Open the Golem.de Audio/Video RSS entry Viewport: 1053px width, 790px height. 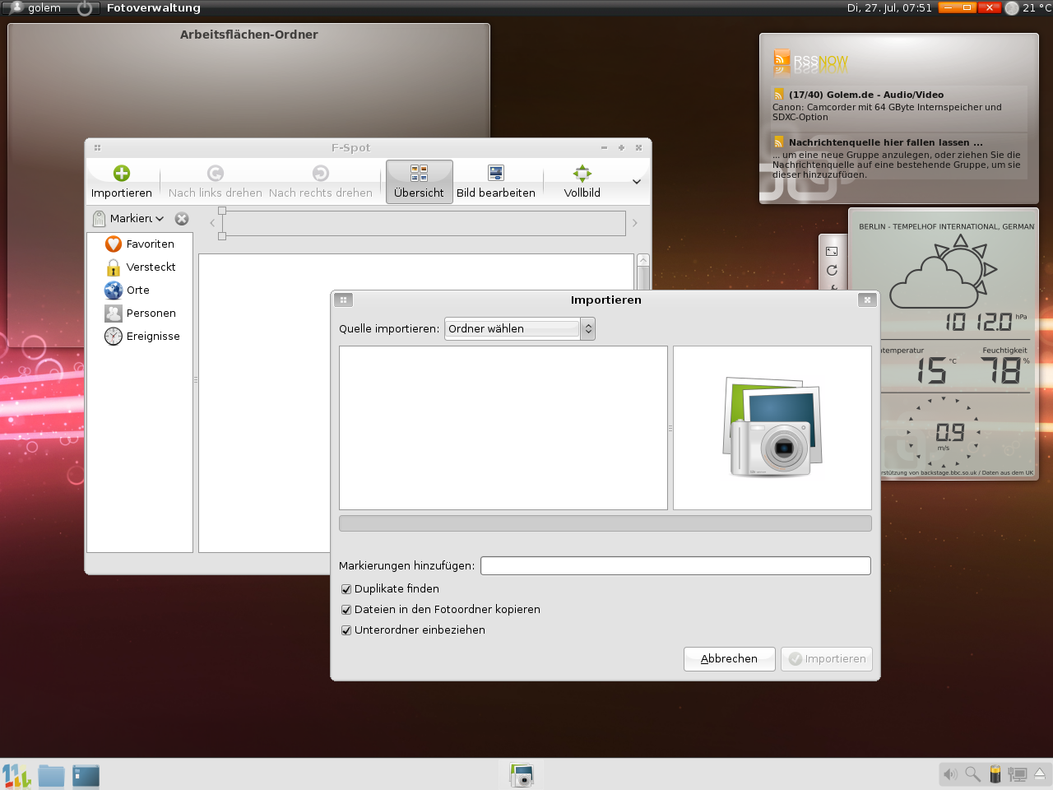[x=865, y=95]
